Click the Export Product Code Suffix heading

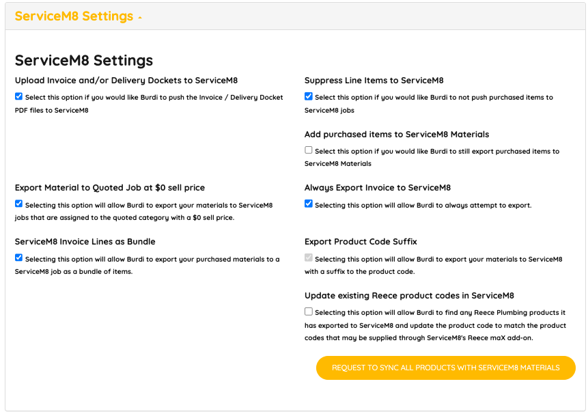click(x=361, y=242)
